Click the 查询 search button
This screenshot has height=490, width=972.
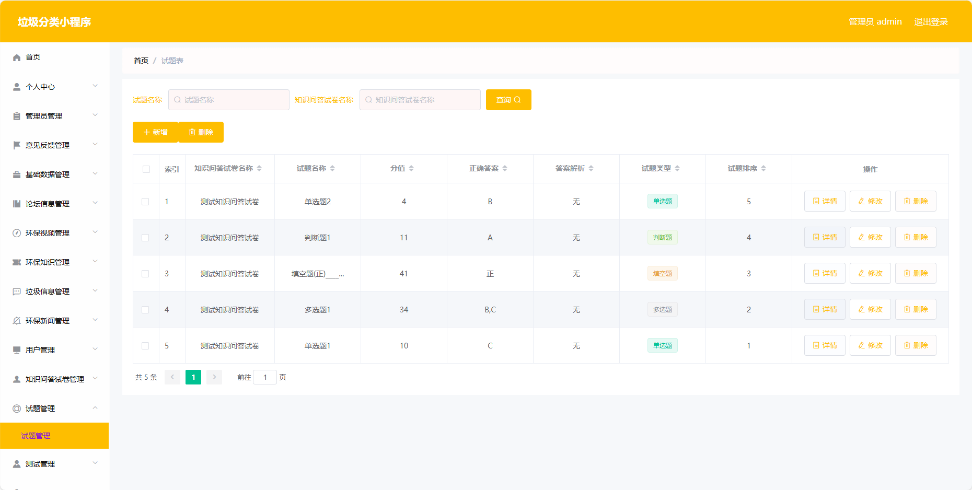(508, 100)
